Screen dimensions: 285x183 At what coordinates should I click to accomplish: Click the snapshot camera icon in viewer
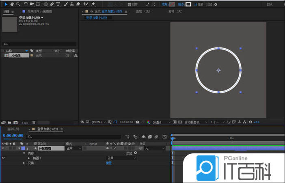point(138,122)
